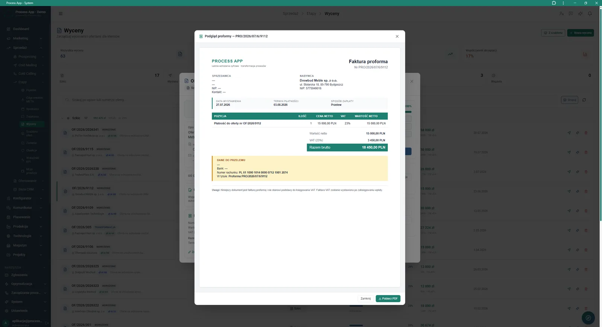Close the offer details dialog behind the preview
This screenshot has height=327, width=602.
412,81
